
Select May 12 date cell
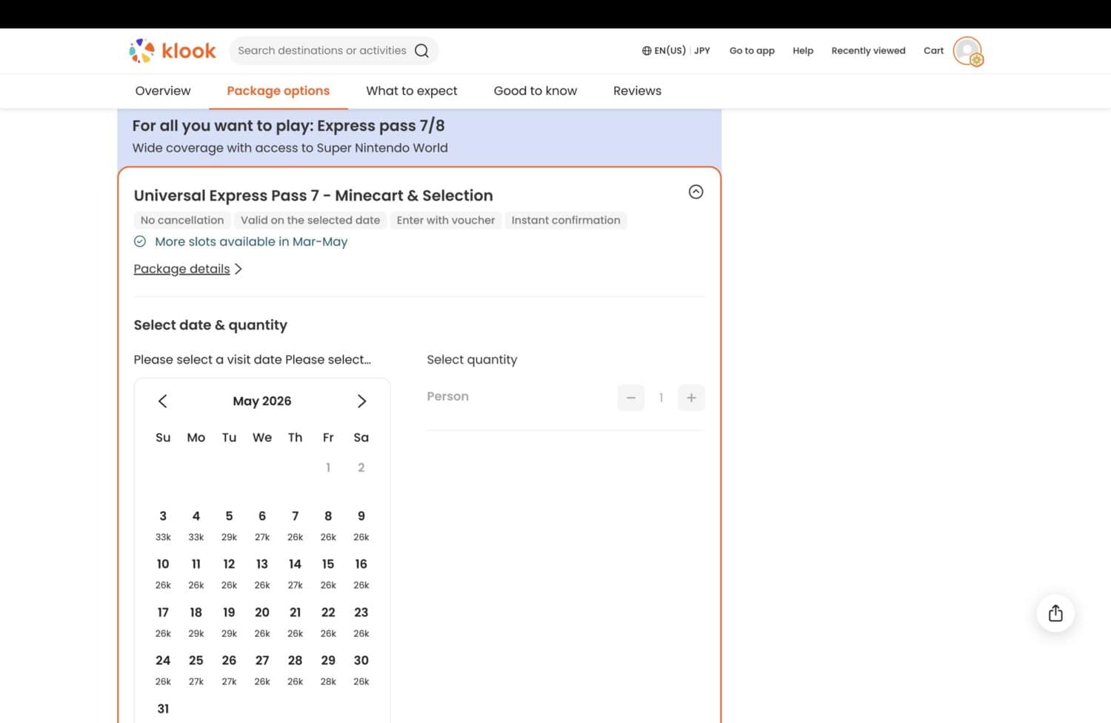pos(229,573)
